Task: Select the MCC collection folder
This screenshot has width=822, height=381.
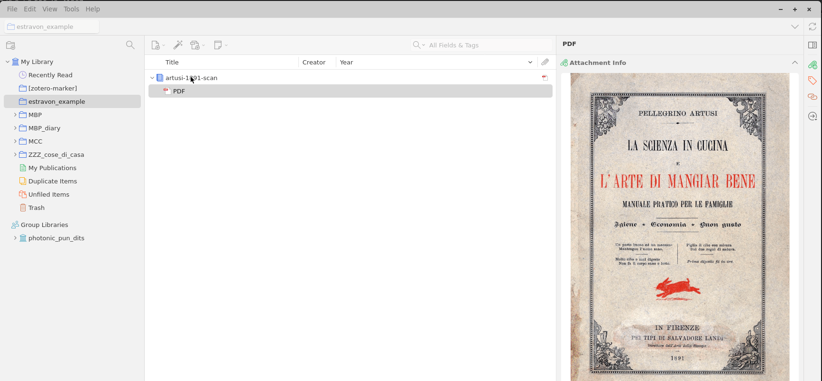Action: (35, 141)
